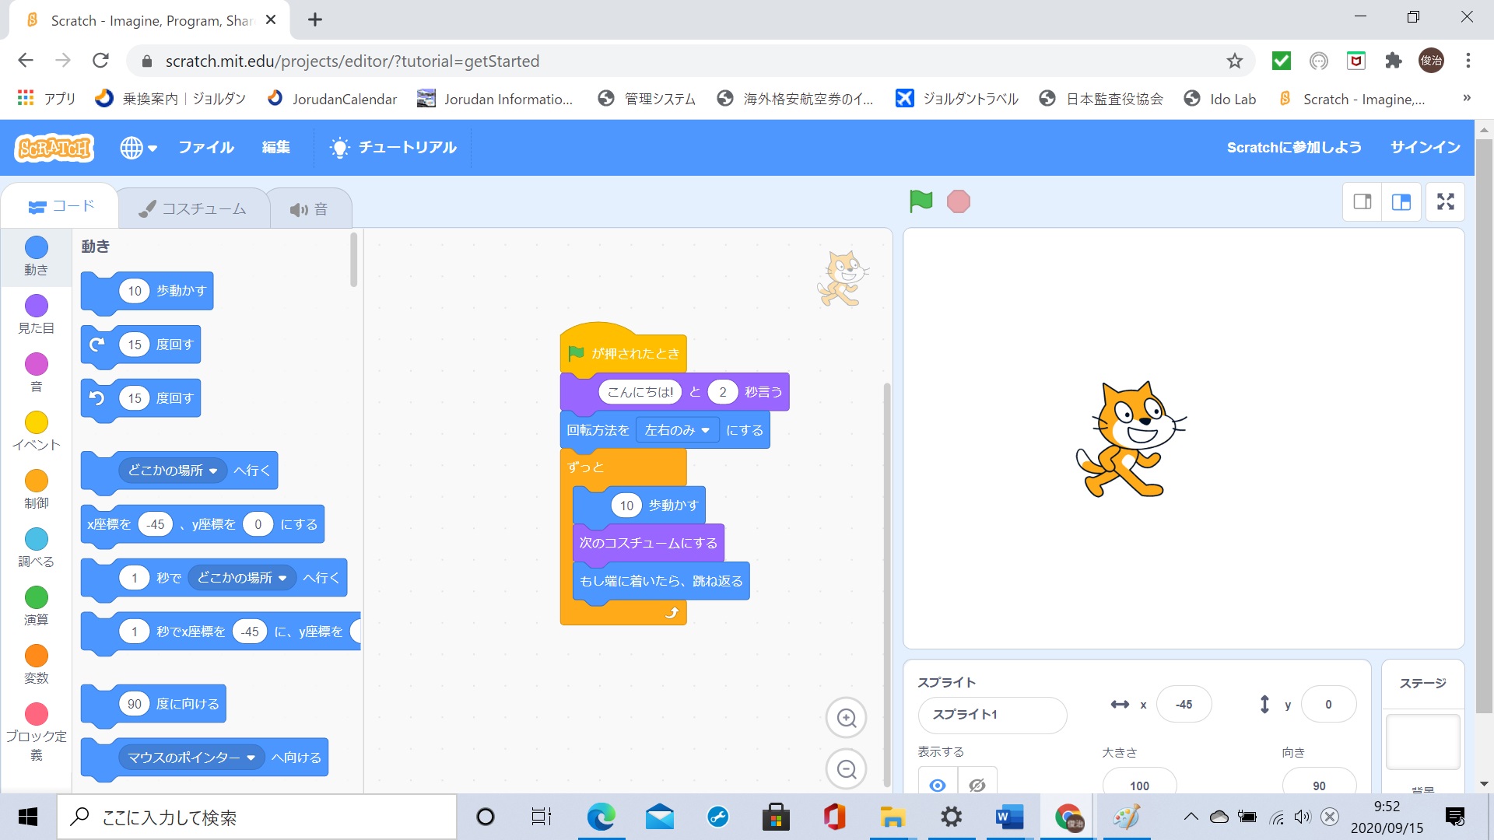Open the ファイル menu
1494x840 pixels.
[x=205, y=147]
